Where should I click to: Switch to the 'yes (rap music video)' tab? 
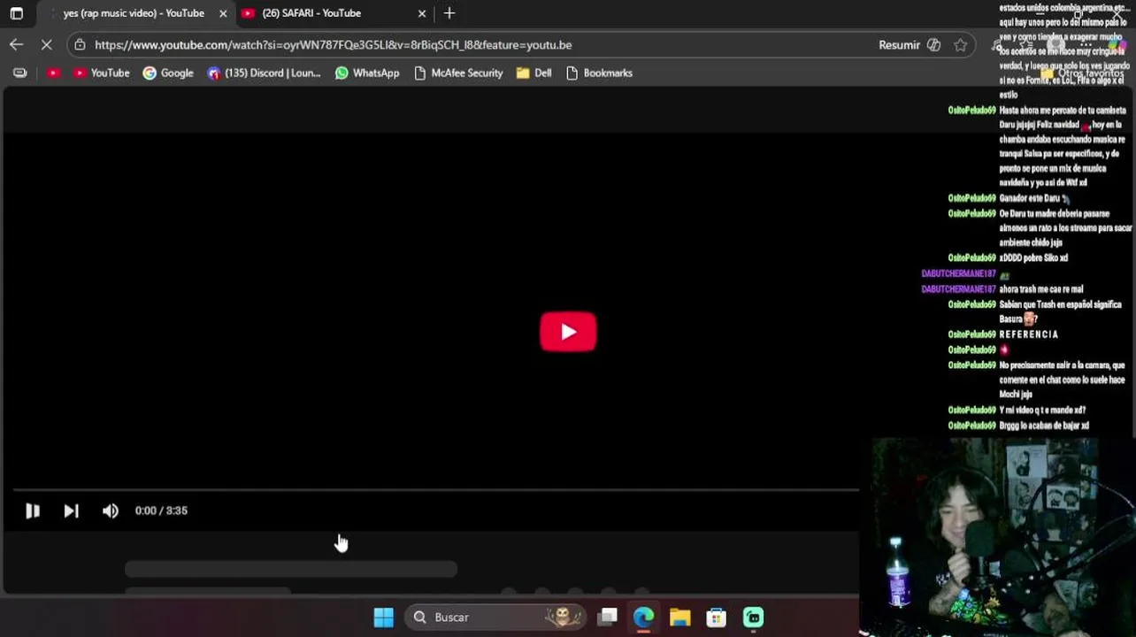coord(134,13)
